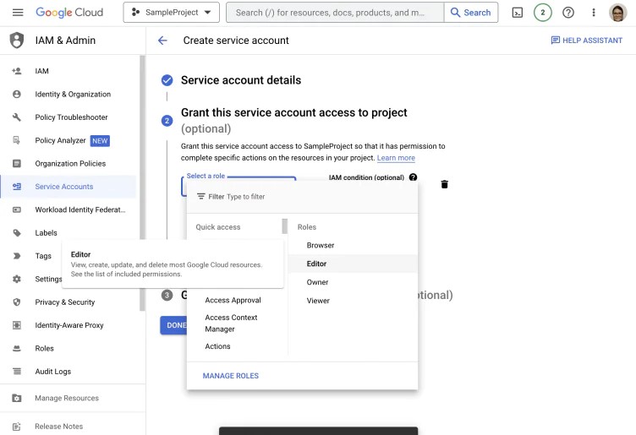Open IAM in the sidebar

tap(41, 71)
